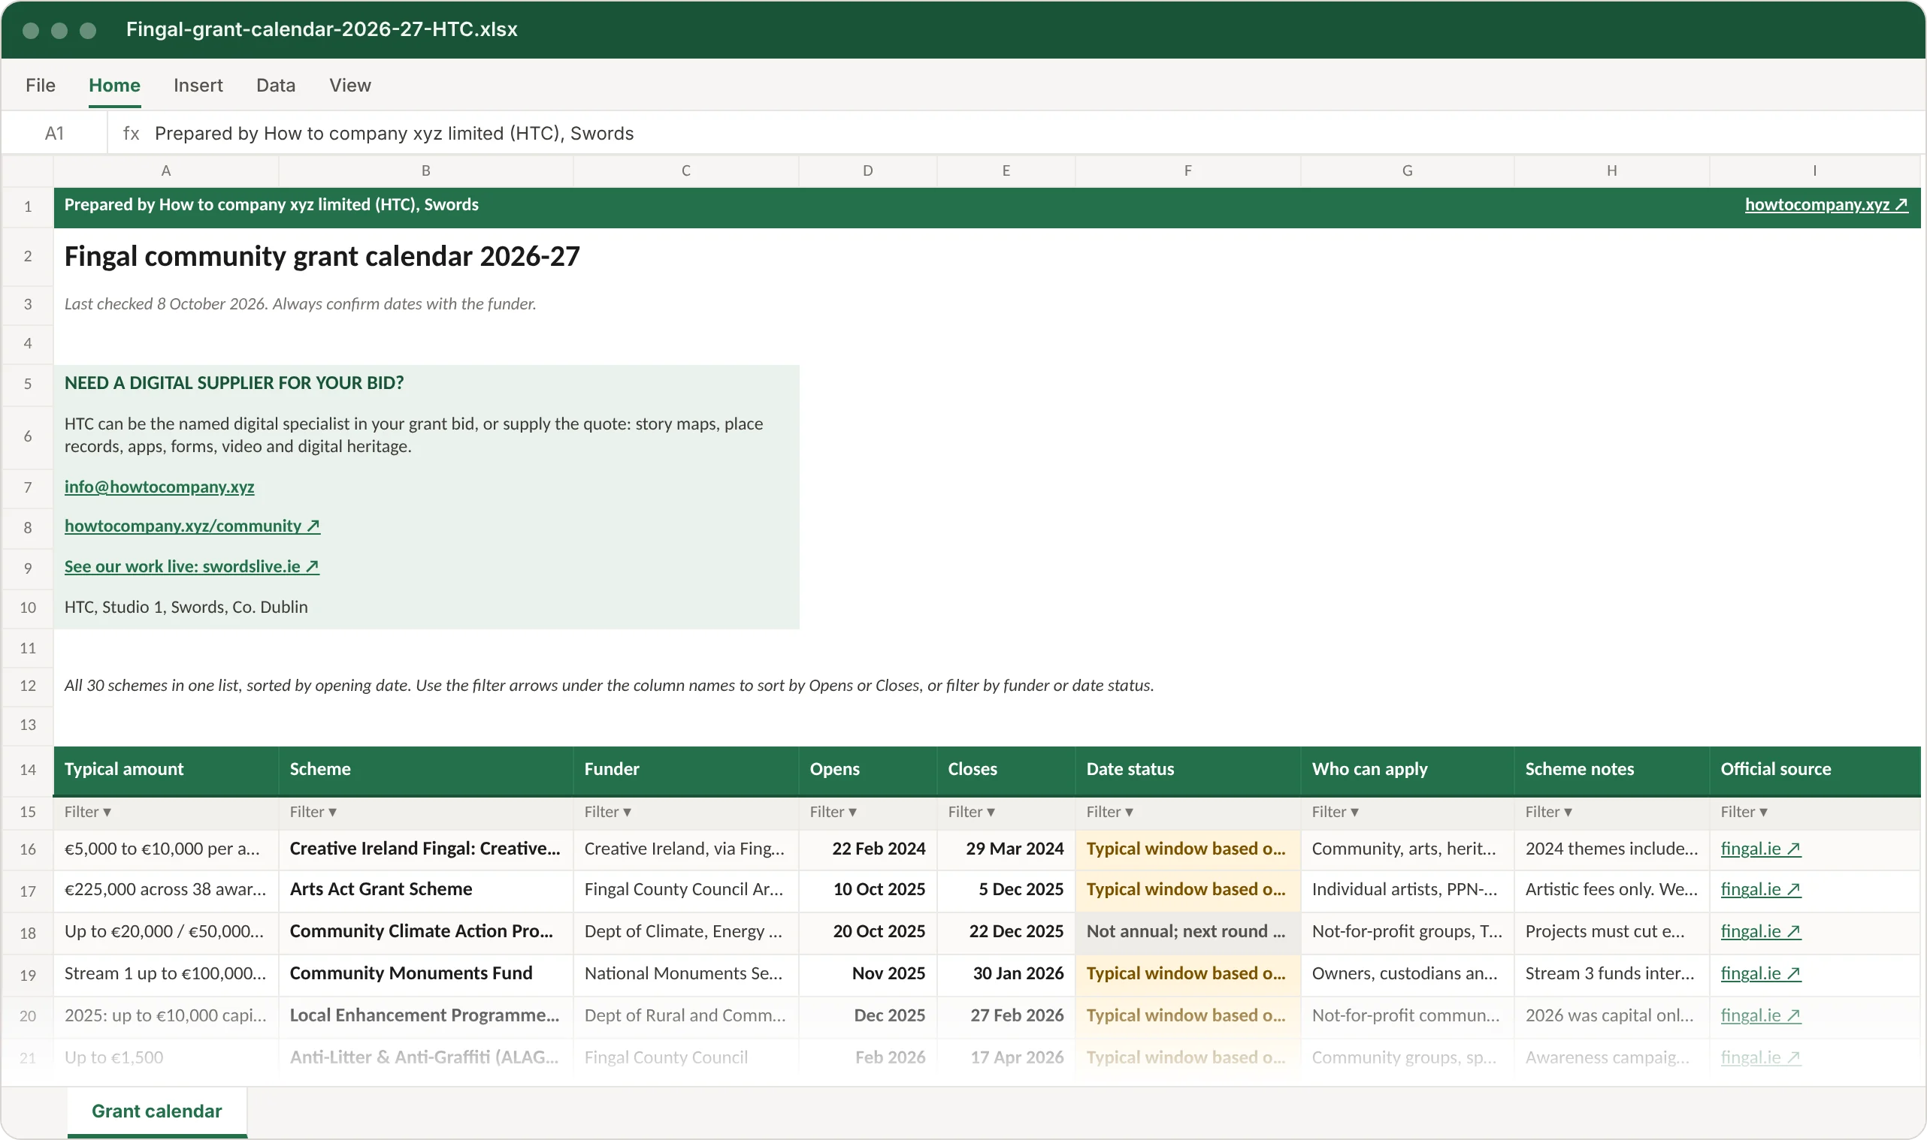Open See our work live: swordslive.ie link
The height and width of the screenshot is (1140, 1927).
point(192,566)
